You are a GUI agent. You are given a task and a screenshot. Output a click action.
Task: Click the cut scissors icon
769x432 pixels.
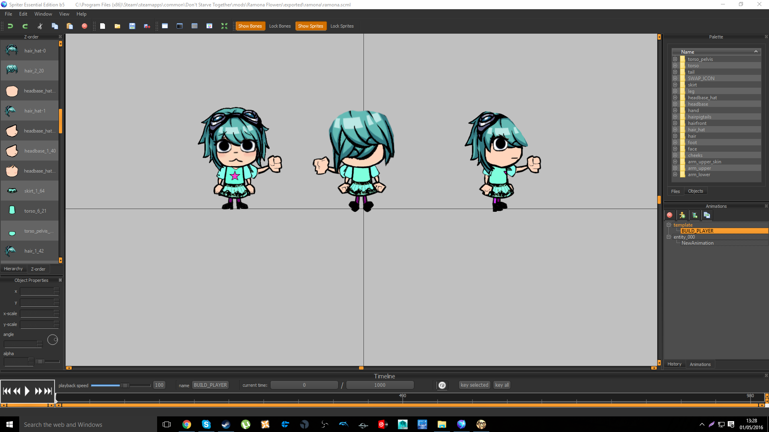tap(40, 26)
